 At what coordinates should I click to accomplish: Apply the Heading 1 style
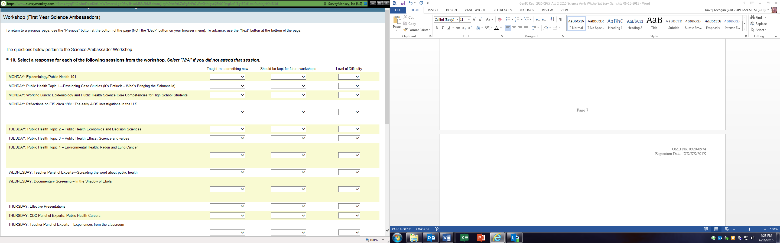(x=615, y=23)
